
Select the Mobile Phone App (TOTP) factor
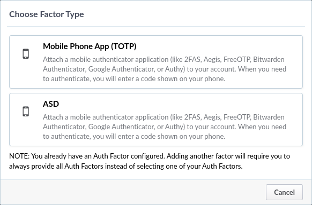[x=156, y=62]
